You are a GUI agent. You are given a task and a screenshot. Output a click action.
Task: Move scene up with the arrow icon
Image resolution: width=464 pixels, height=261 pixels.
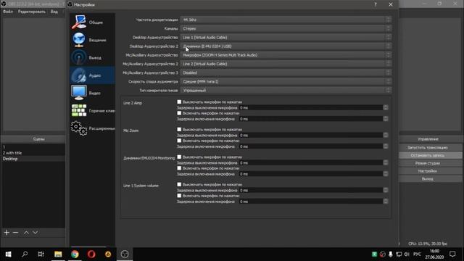click(x=26, y=233)
